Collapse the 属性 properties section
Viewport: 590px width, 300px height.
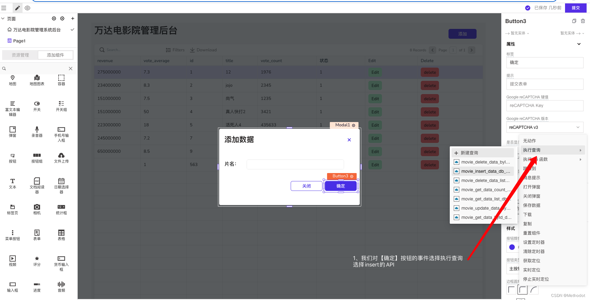click(x=579, y=44)
